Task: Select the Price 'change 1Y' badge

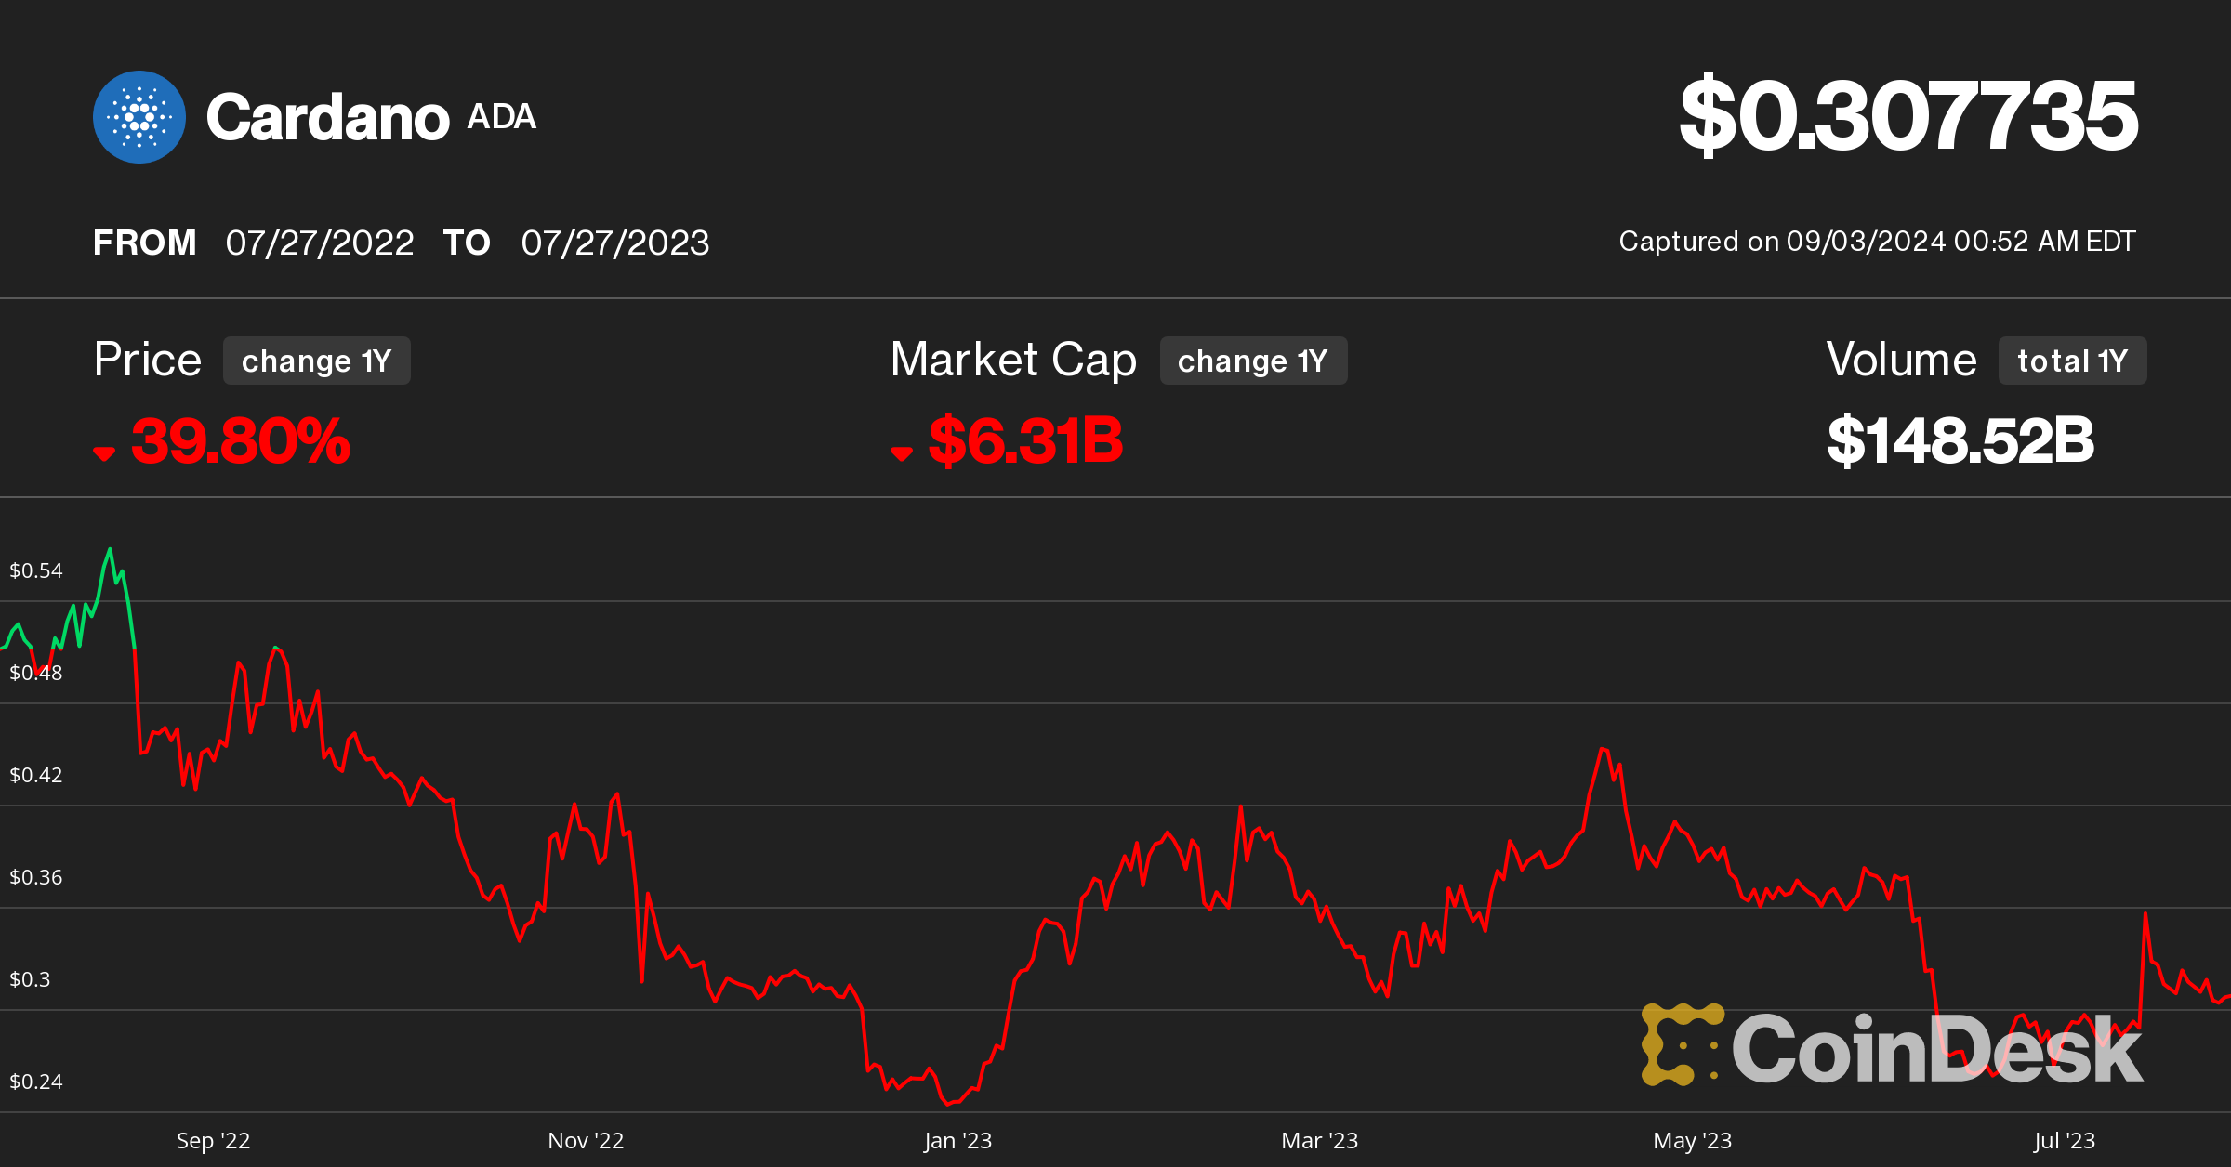Action: [317, 361]
